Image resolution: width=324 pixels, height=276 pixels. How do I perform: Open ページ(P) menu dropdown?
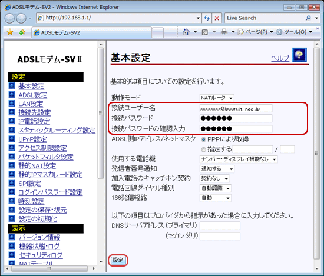pos(256,32)
